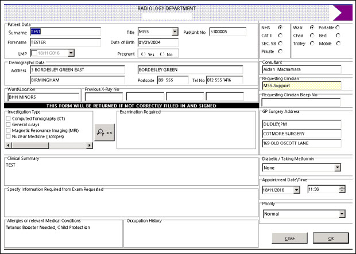Image resolution: width=356 pixels, height=254 pixels.
Task: Choose Bed radio option
Action: click(338, 36)
